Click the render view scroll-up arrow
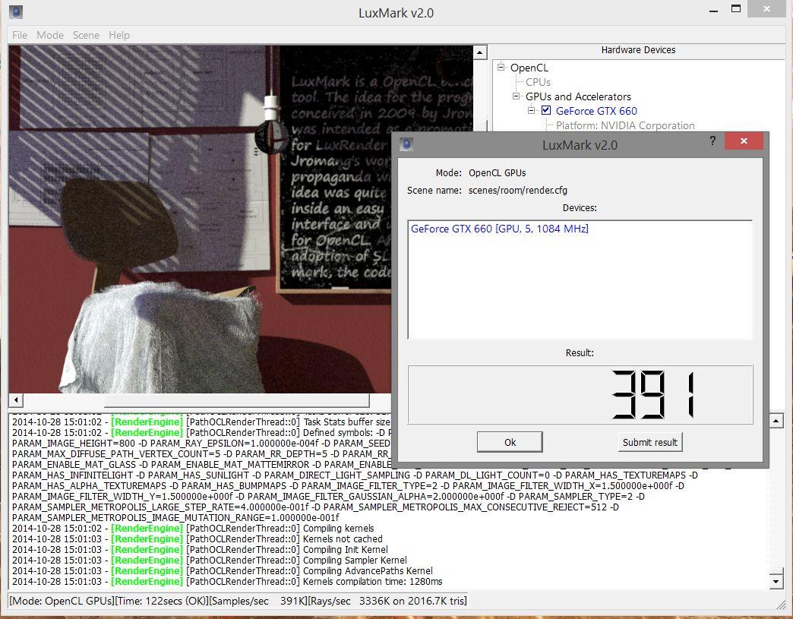 click(x=479, y=52)
